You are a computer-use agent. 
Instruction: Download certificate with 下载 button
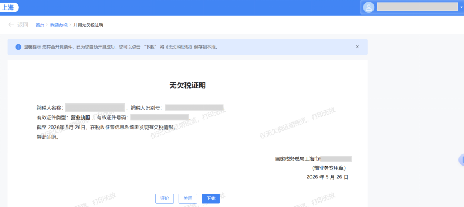click(x=211, y=199)
